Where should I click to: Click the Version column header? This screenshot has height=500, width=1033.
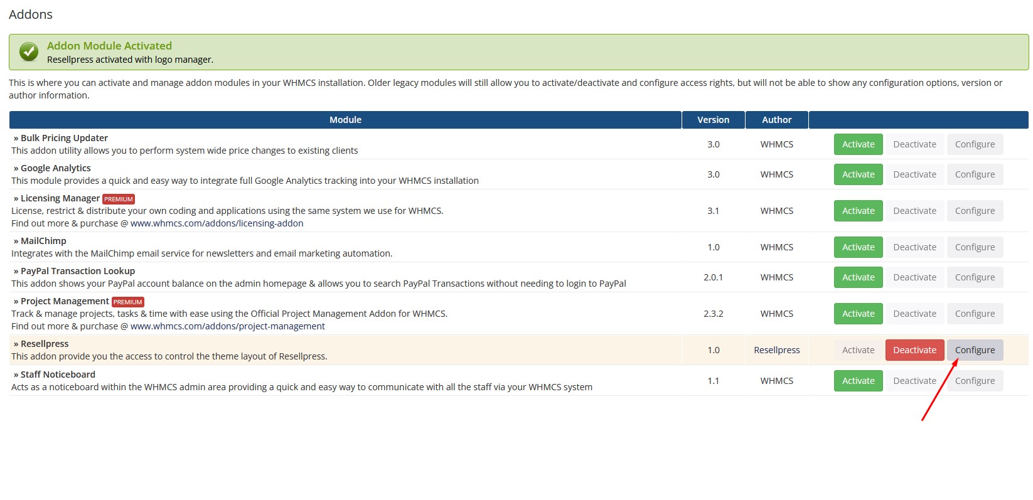click(x=713, y=120)
